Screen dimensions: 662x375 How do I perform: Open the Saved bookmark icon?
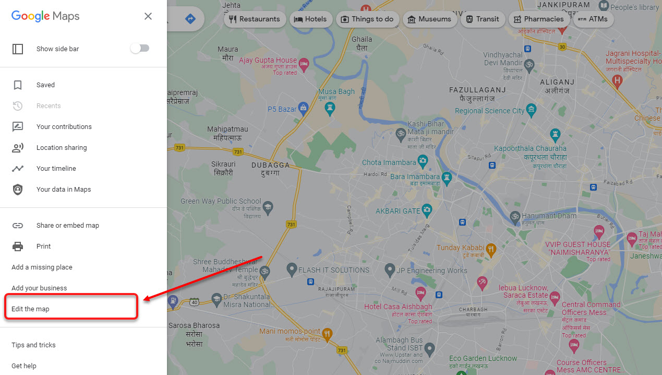click(x=18, y=85)
